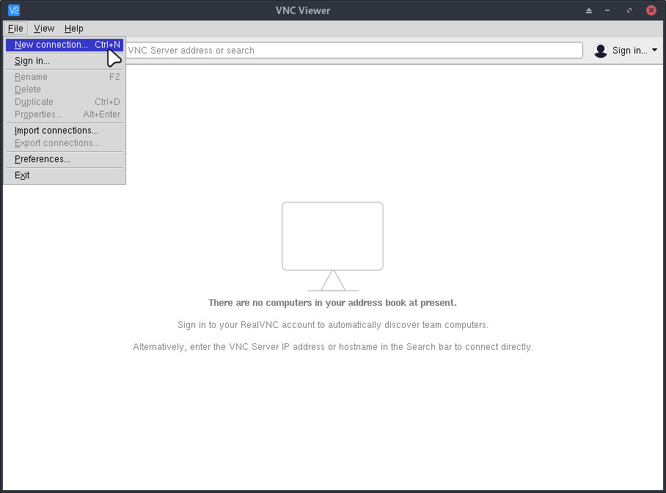Minimize the VNC Viewer window
Image resolution: width=666 pixels, height=493 pixels.
pyautogui.click(x=607, y=10)
